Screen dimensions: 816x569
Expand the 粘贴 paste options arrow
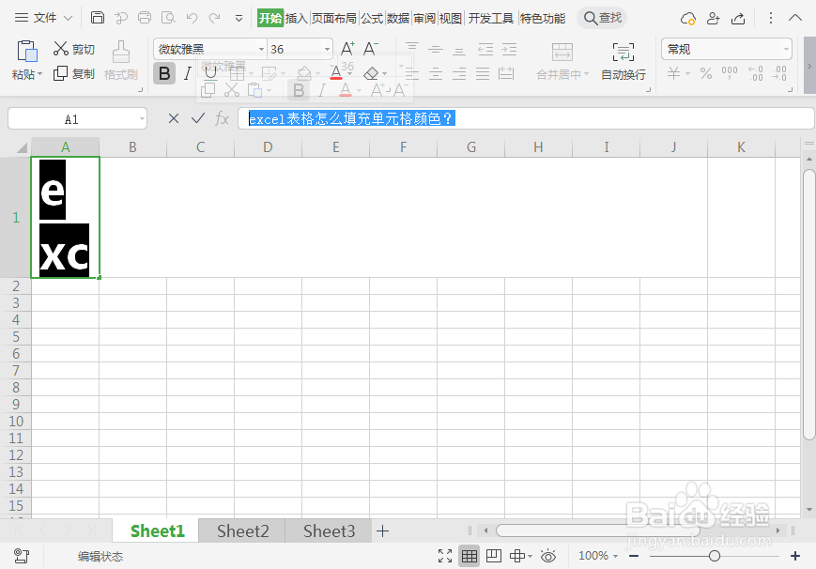point(40,73)
